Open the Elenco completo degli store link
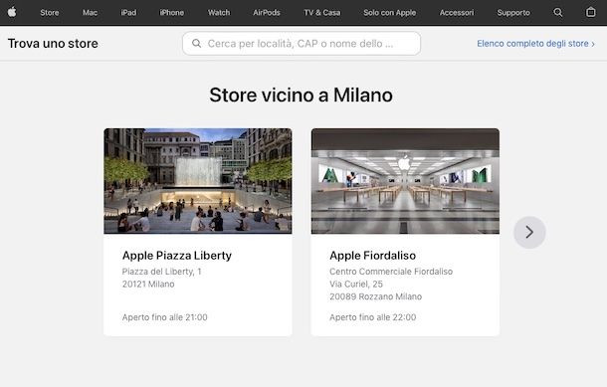607x387 pixels. point(535,44)
